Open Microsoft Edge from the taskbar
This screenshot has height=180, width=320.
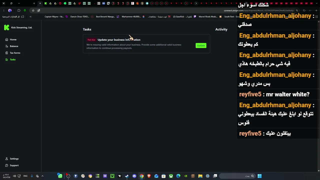pyautogui.click(x=178, y=176)
